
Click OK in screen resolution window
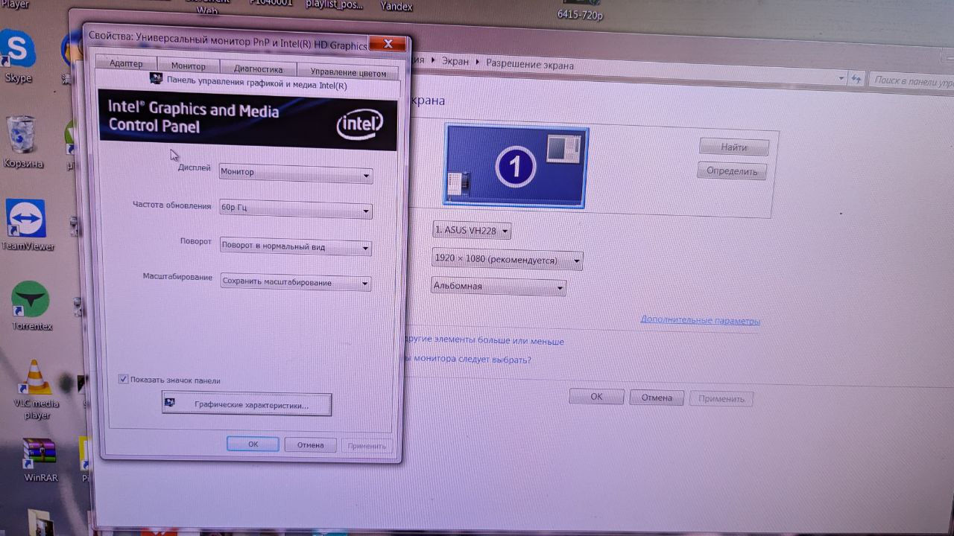[x=596, y=397]
